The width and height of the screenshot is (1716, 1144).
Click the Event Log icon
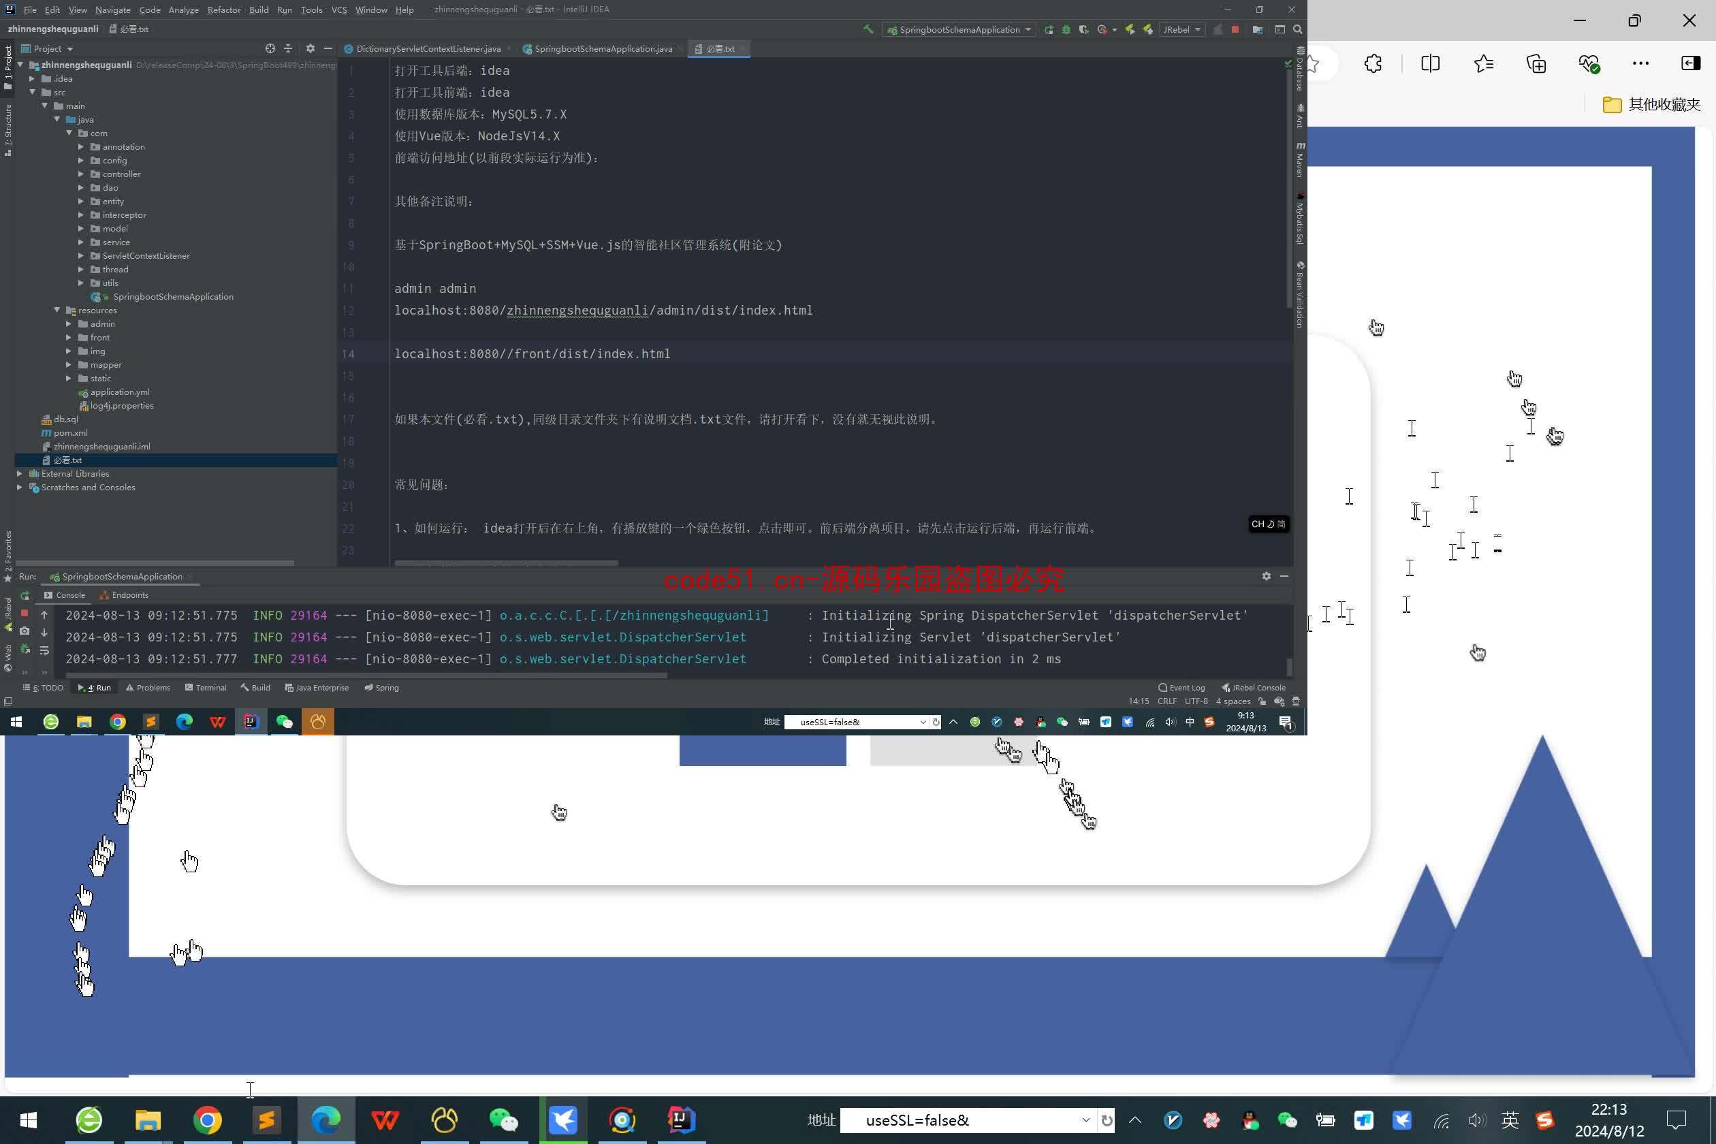point(1162,688)
